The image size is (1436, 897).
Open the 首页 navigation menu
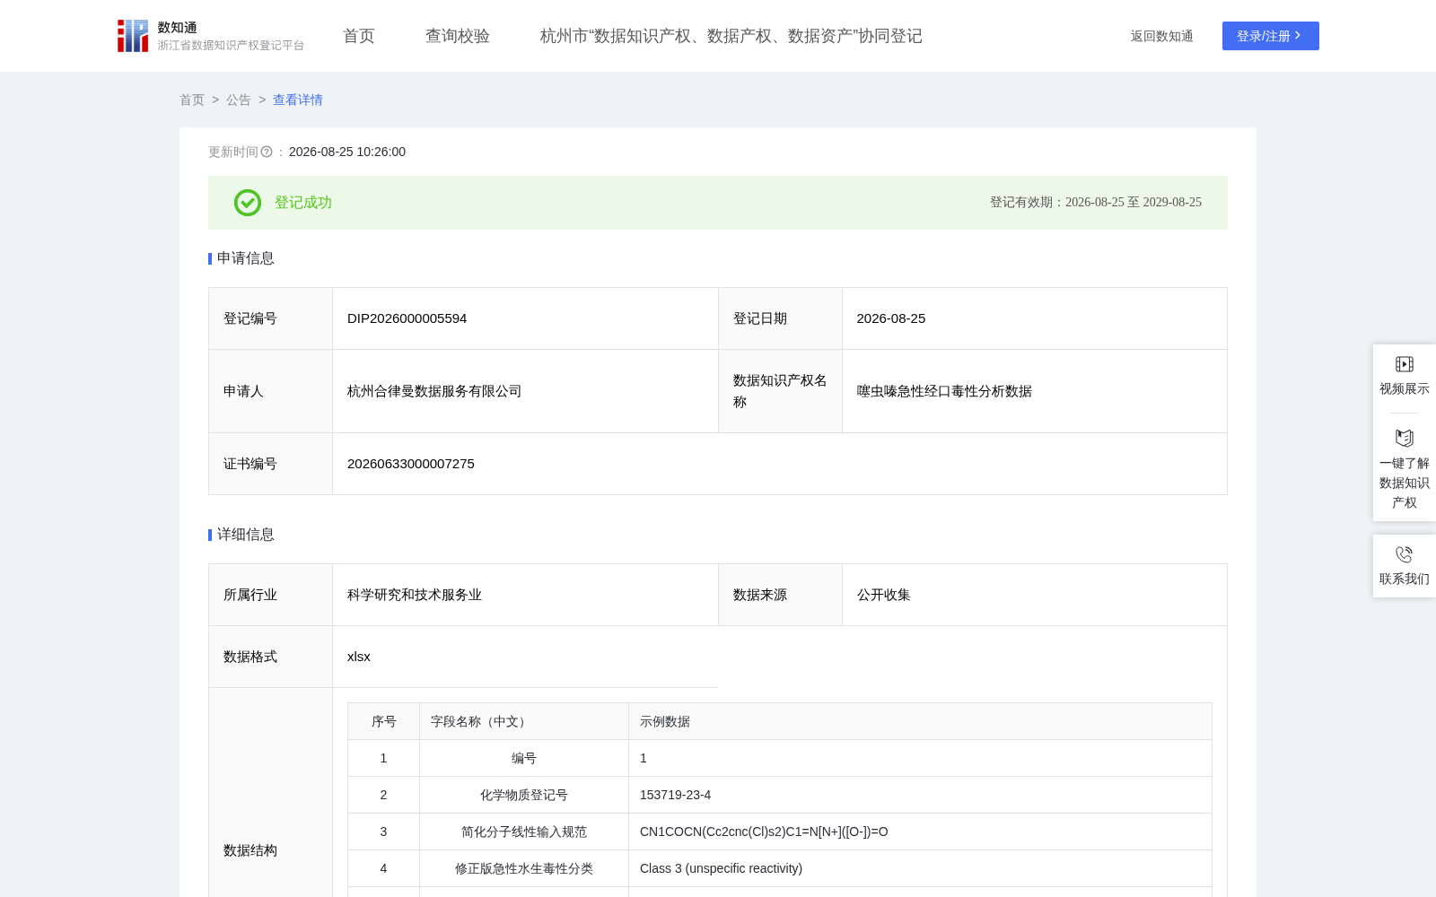[359, 36]
